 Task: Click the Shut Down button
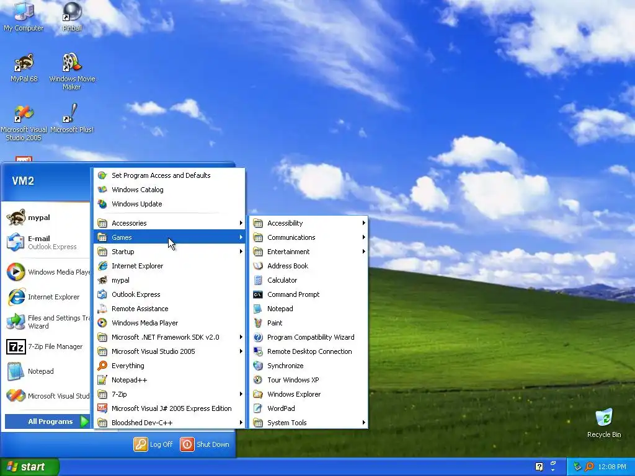point(205,444)
